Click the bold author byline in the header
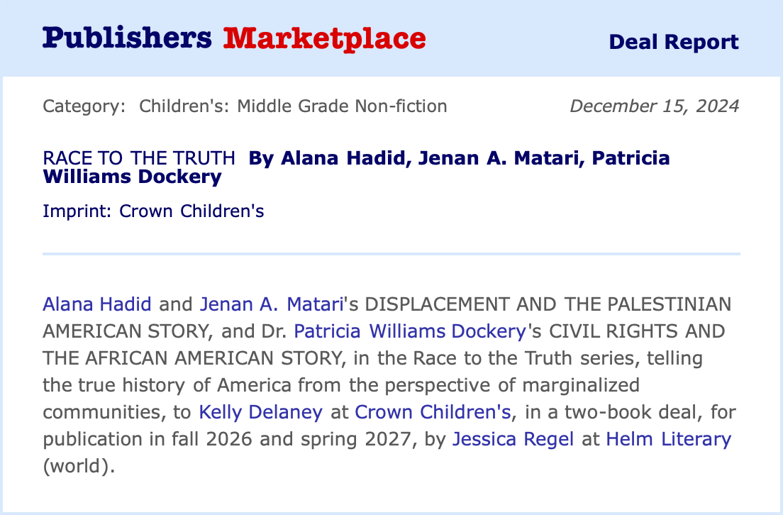 click(x=459, y=158)
